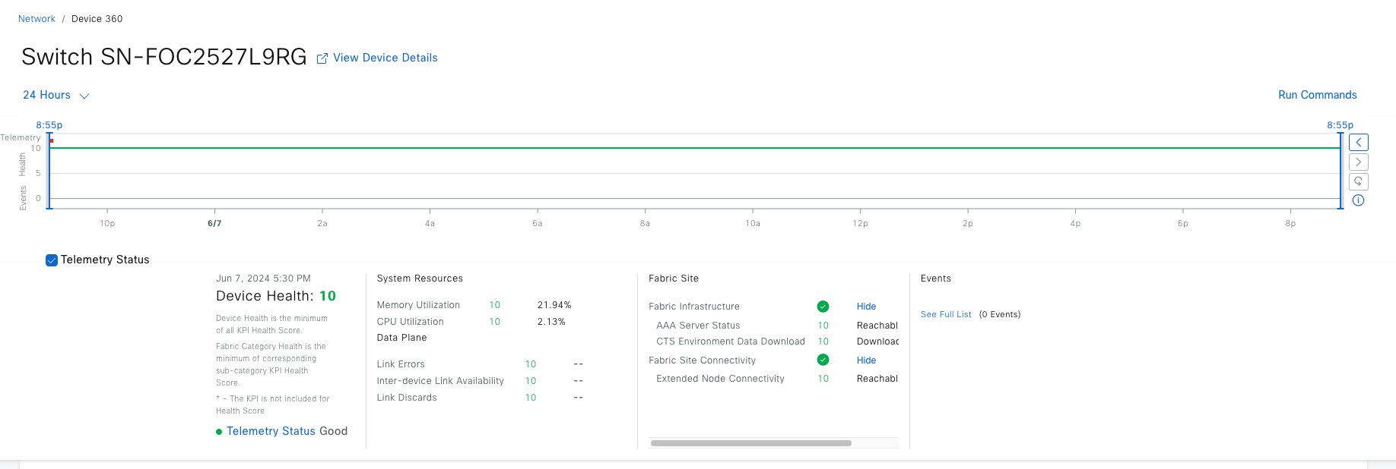
Task: Reset the timeline with the refresh icon
Action: click(1358, 181)
